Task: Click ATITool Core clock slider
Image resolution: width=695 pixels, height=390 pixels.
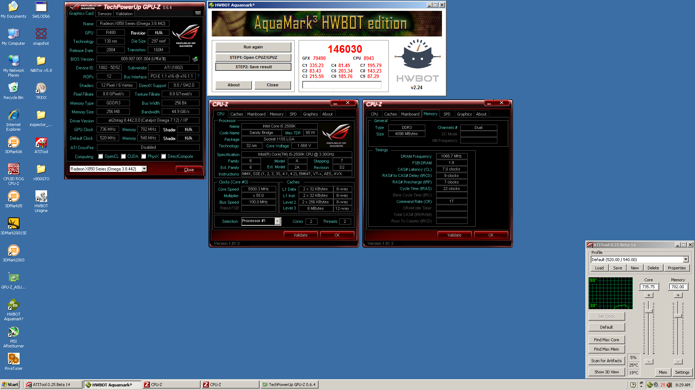Action: (649, 311)
